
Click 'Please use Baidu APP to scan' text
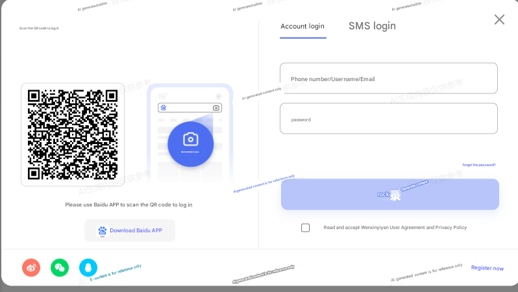129,205
